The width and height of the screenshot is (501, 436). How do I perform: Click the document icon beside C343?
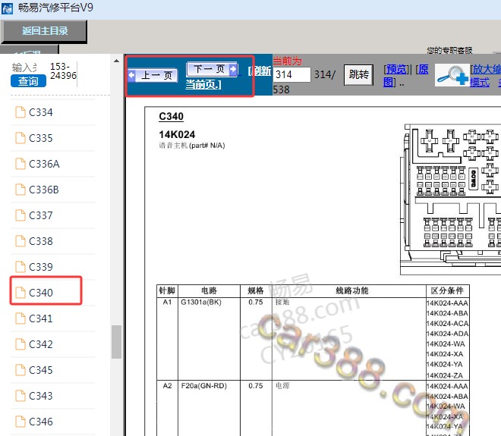click(x=20, y=396)
